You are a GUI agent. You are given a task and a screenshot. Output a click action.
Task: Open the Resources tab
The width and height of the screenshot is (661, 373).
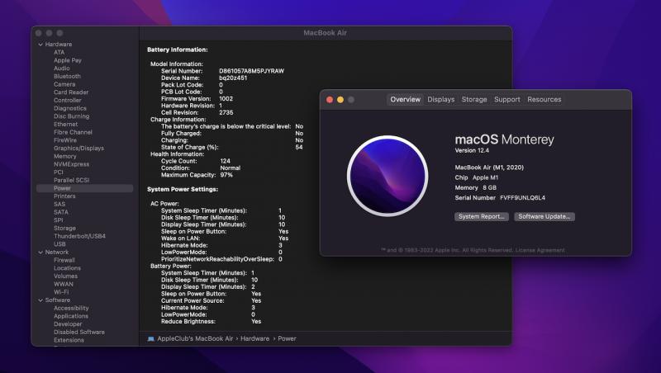click(x=544, y=99)
